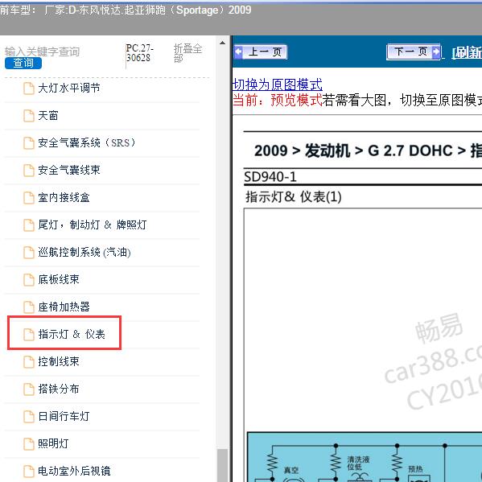Click the right arrow icon on 下一页
The image size is (482, 482).
(436, 51)
